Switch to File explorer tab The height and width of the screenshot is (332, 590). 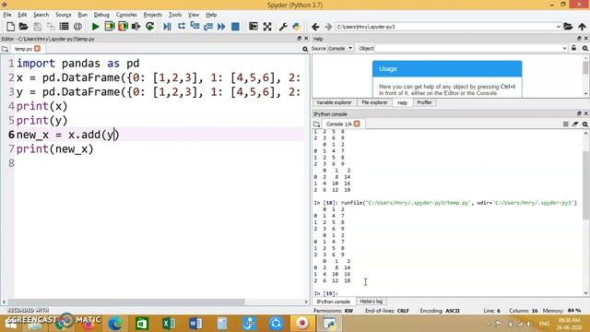[x=374, y=102]
